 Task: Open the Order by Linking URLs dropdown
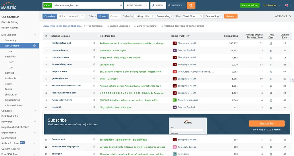[144, 16]
